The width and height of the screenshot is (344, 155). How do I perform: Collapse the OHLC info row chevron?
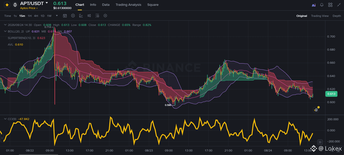pos(5,25)
